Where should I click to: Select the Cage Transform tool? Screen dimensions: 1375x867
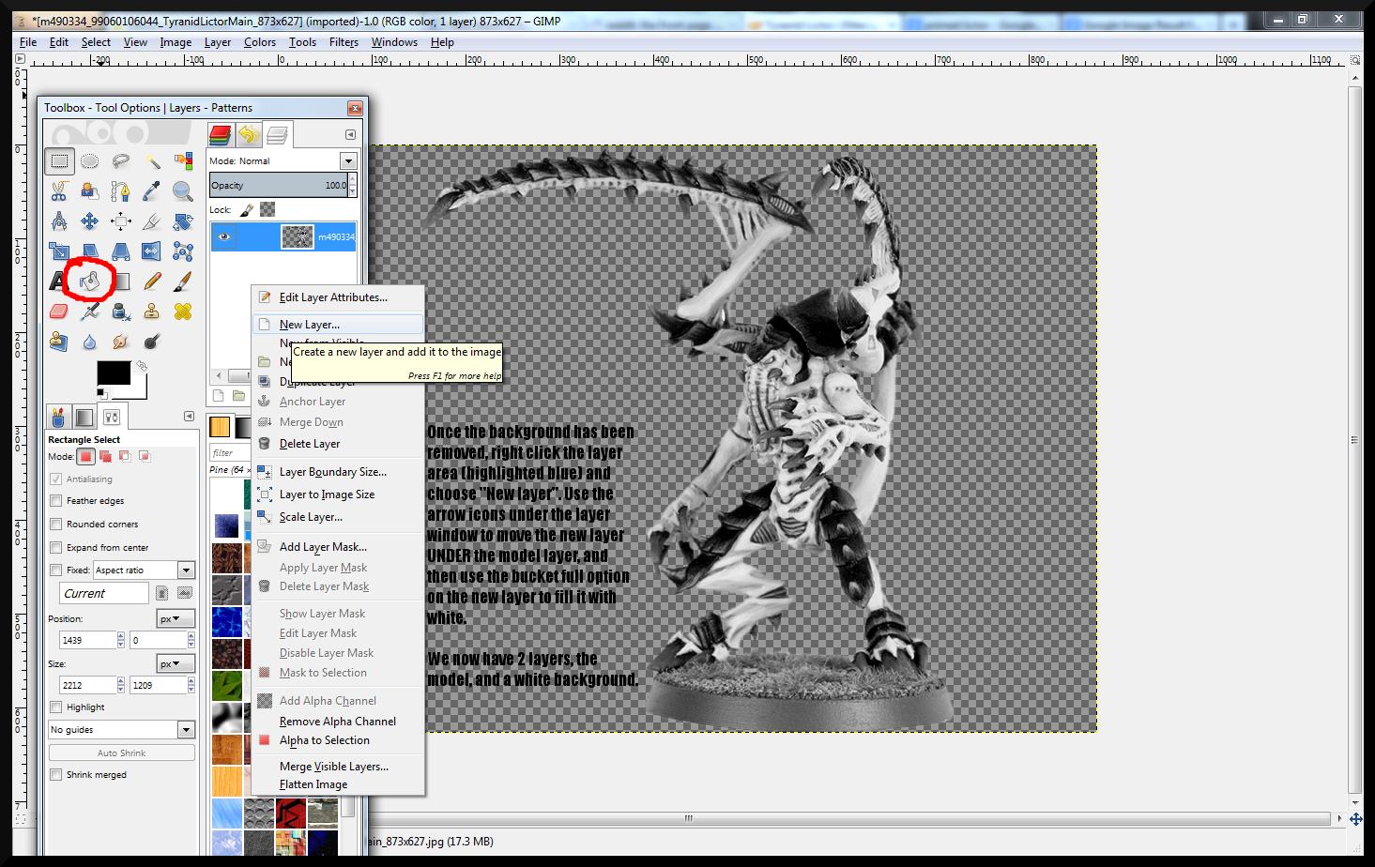click(183, 251)
